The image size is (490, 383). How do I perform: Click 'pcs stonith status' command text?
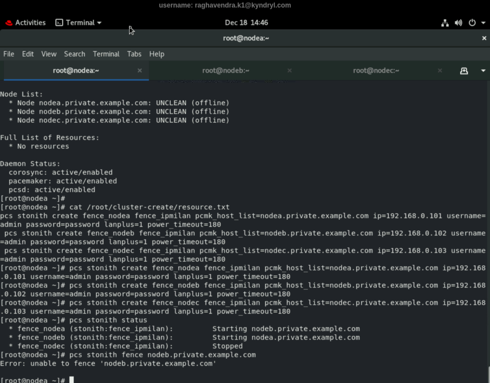[x=108, y=320]
